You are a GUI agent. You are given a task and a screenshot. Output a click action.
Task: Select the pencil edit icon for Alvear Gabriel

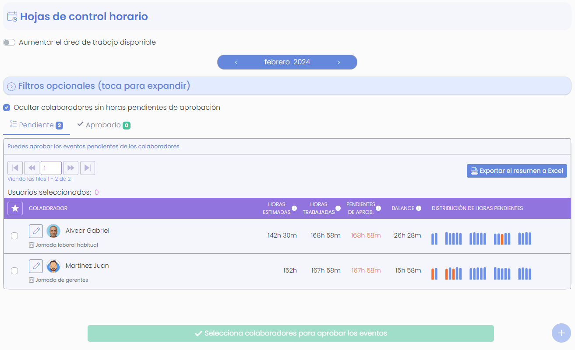point(35,231)
